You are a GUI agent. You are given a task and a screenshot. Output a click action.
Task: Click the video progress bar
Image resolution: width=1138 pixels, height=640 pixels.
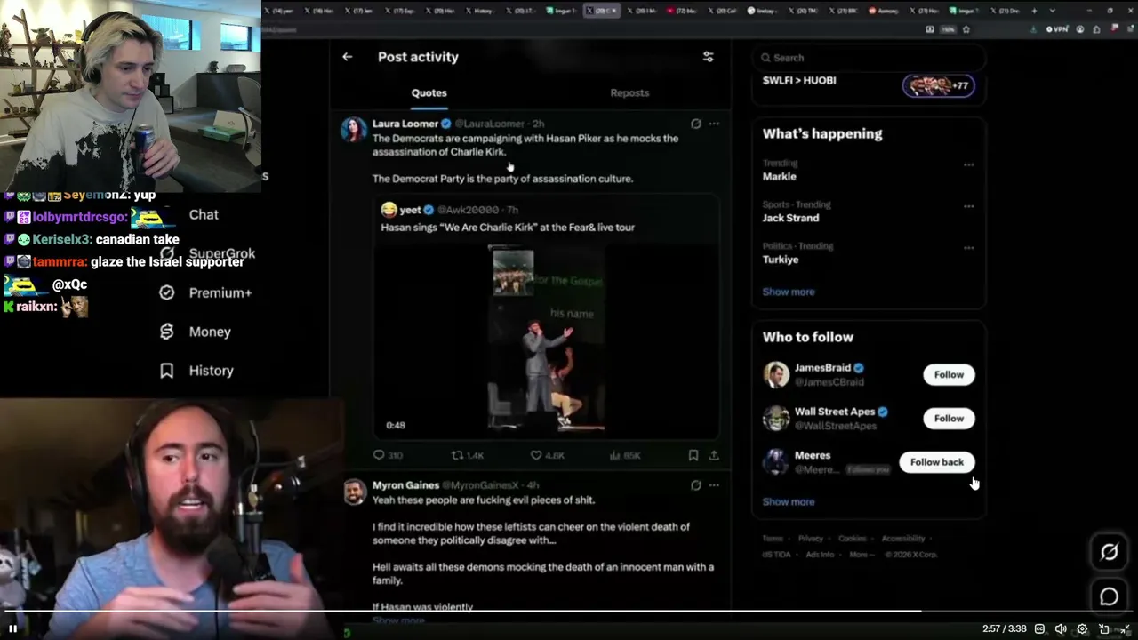point(569,611)
